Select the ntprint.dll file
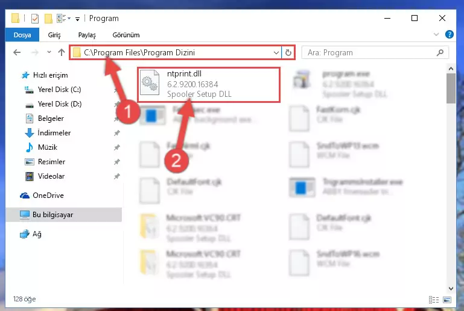Viewport: 464px width, 311px height. point(209,85)
